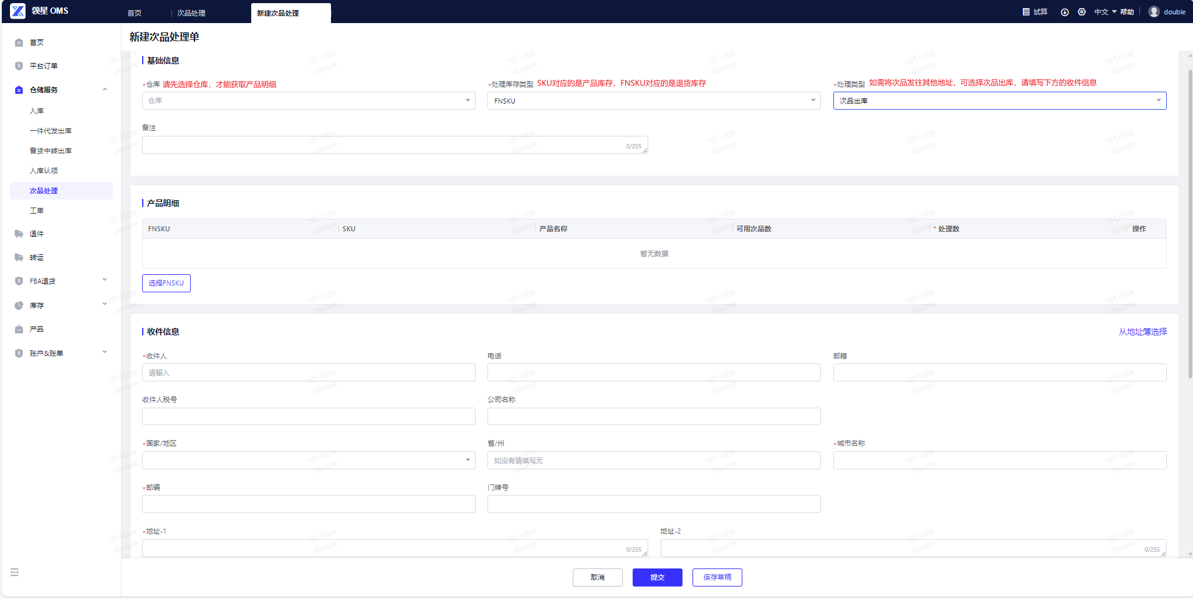The width and height of the screenshot is (1193, 599).
Task: Focus the 地址-1 text area
Action: 395,548
